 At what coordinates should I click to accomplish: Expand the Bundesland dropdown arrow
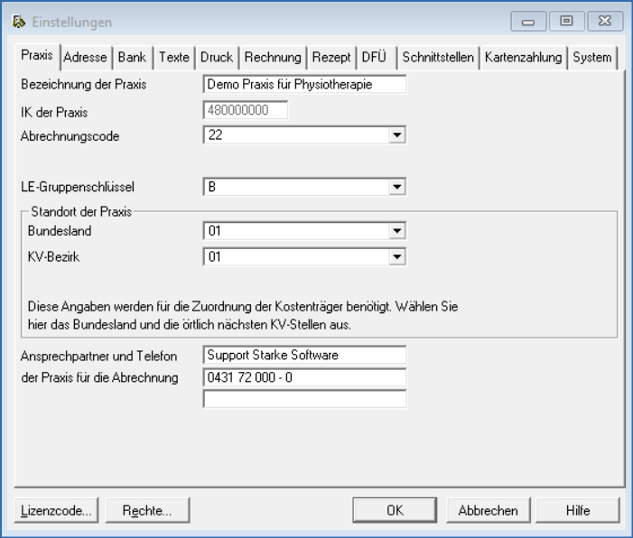(397, 231)
